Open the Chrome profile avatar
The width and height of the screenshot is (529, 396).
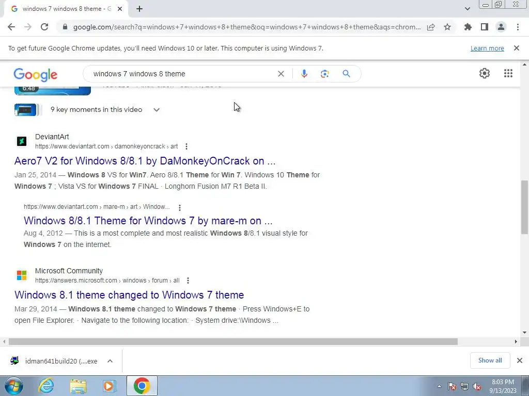(501, 27)
